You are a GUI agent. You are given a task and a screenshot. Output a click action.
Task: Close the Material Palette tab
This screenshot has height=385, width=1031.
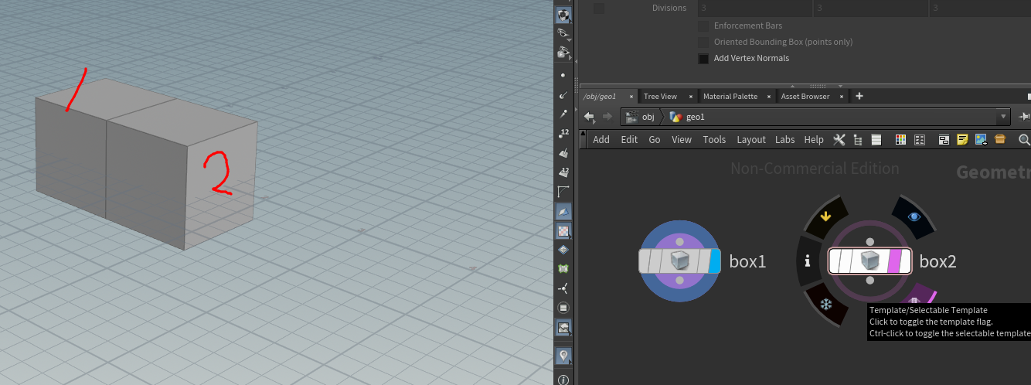tap(769, 97)
